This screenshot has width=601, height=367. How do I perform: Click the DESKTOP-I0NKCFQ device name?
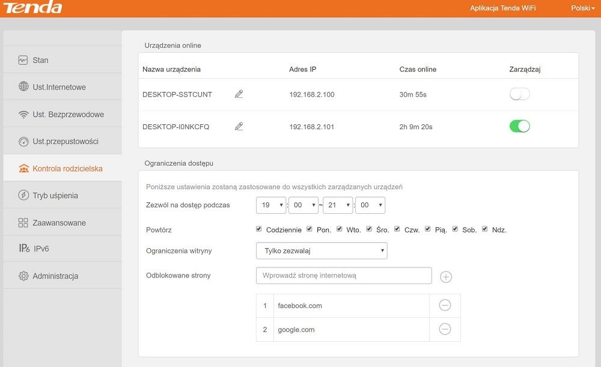[x=176, y=127]
